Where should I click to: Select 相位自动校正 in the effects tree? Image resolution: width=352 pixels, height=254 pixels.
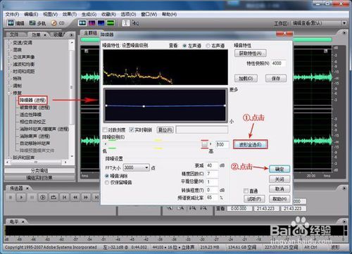32,122
